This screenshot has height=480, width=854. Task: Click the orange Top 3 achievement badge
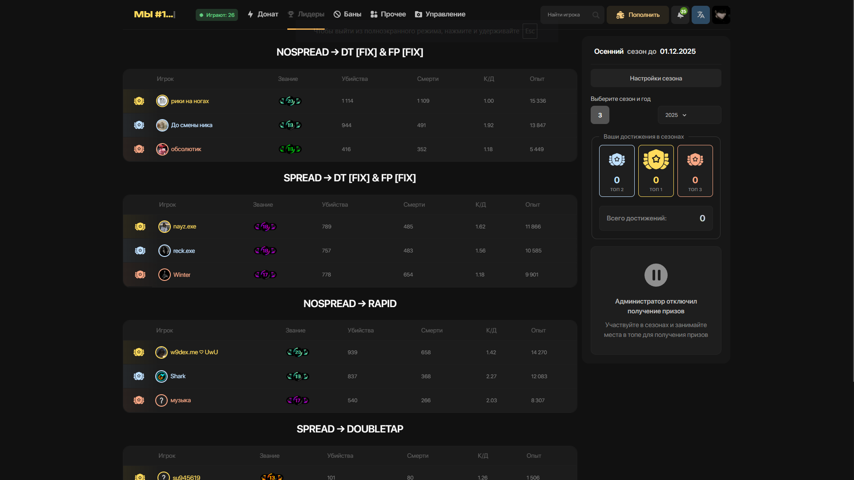coord(695,171)
